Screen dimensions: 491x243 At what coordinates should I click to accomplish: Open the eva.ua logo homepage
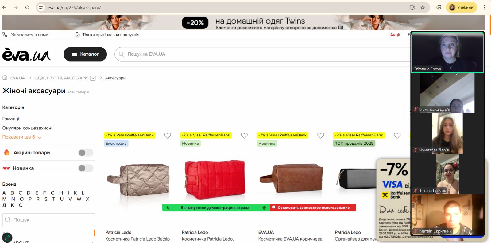[26, 54]
